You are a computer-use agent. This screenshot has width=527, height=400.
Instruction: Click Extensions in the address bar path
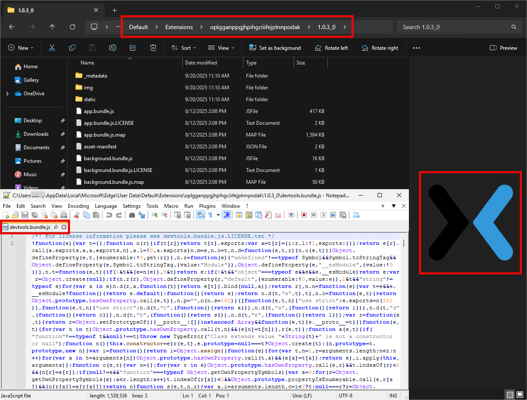(179, 27)
